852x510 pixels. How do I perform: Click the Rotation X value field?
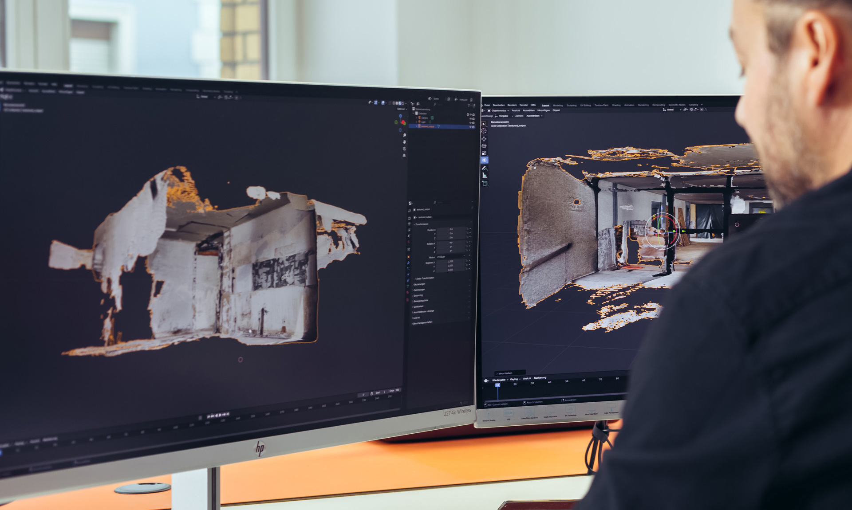(x=451, y=243)
